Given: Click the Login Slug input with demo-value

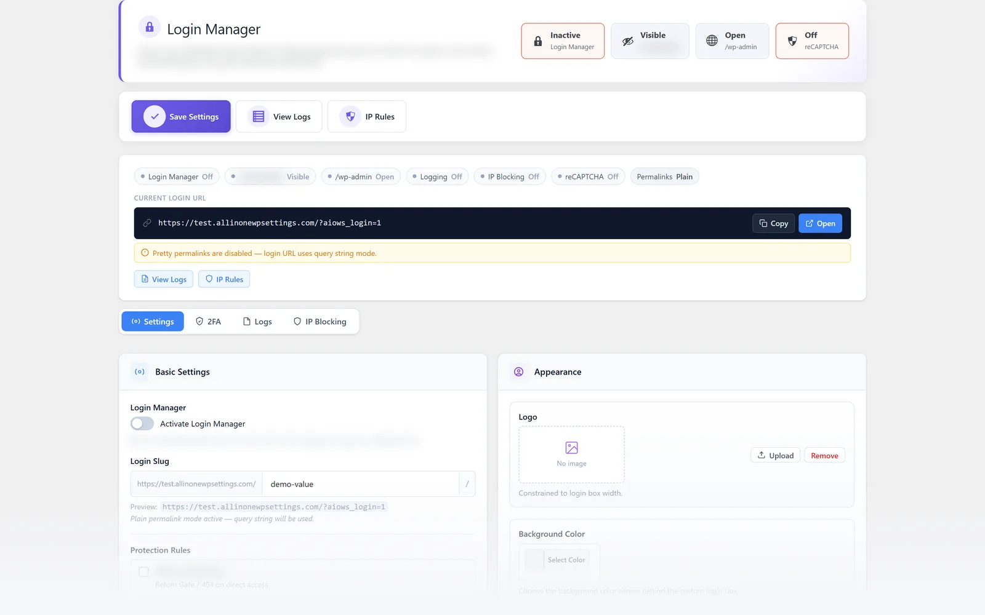Looking at the screenshot, I should (361, 484).
